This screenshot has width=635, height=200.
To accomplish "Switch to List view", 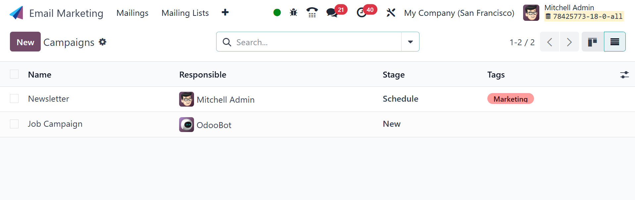I will point(614,42).
